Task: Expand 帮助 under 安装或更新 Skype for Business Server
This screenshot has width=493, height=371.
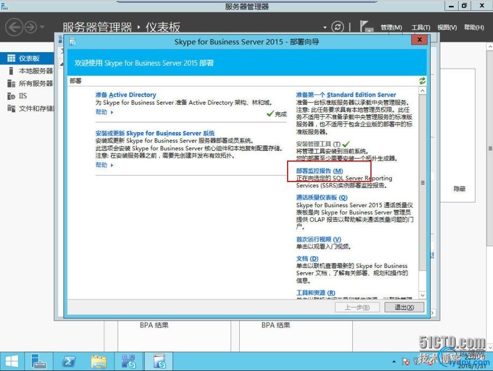Action: tap(104, 165)
